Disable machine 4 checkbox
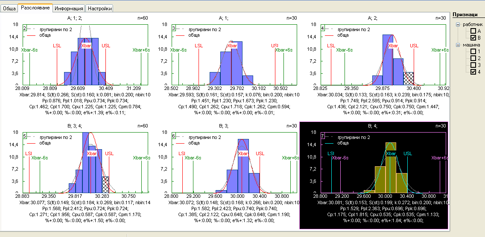This screenshot has width=485, height=237. point(473,72)
